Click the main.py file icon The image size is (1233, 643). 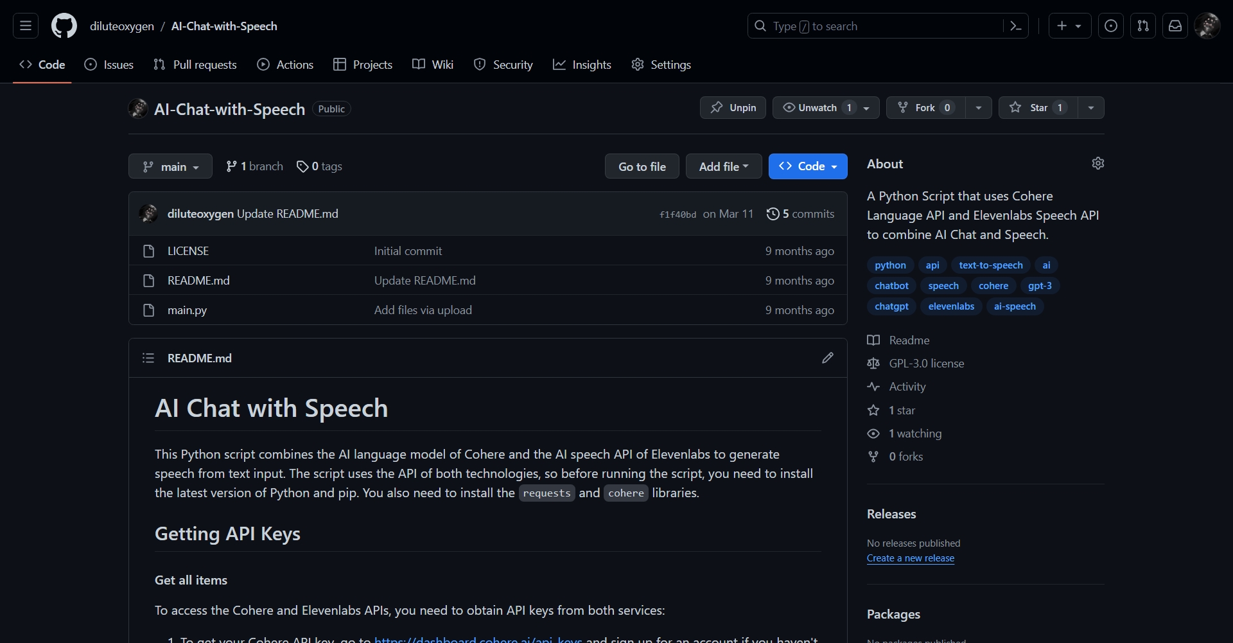coord(149,310)
